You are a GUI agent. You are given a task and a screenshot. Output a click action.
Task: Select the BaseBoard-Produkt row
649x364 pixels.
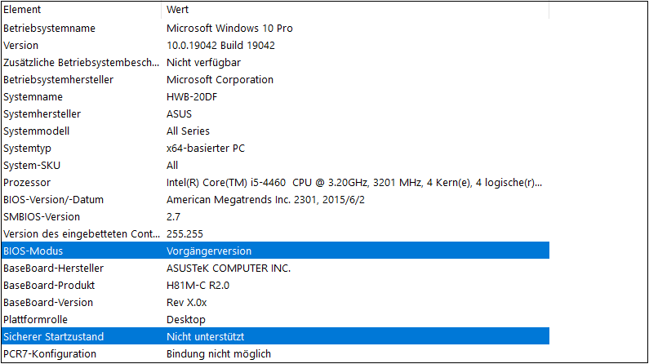(x=49, y=285)
